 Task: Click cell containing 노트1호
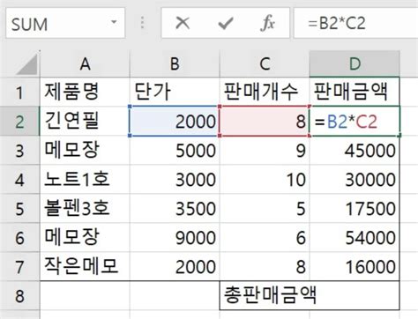click(x=85, y=179)
